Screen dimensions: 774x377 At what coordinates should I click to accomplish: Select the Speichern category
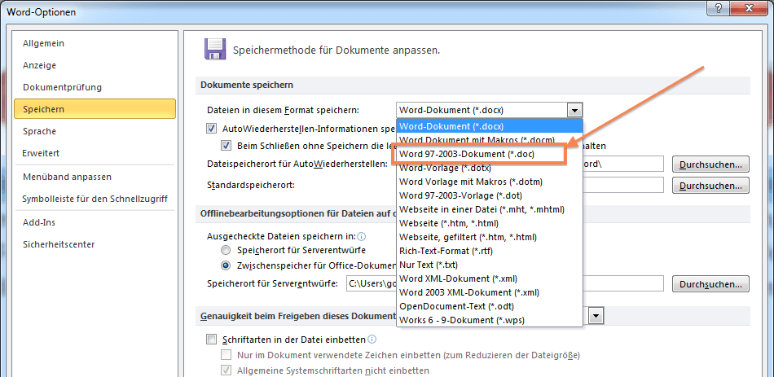pyautogui.click(x=95, y=109)
